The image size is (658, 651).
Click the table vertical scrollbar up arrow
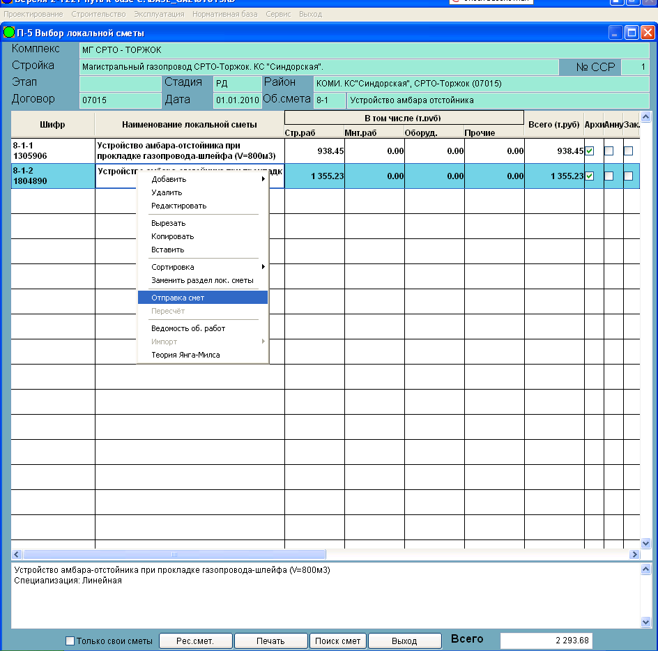646,116
